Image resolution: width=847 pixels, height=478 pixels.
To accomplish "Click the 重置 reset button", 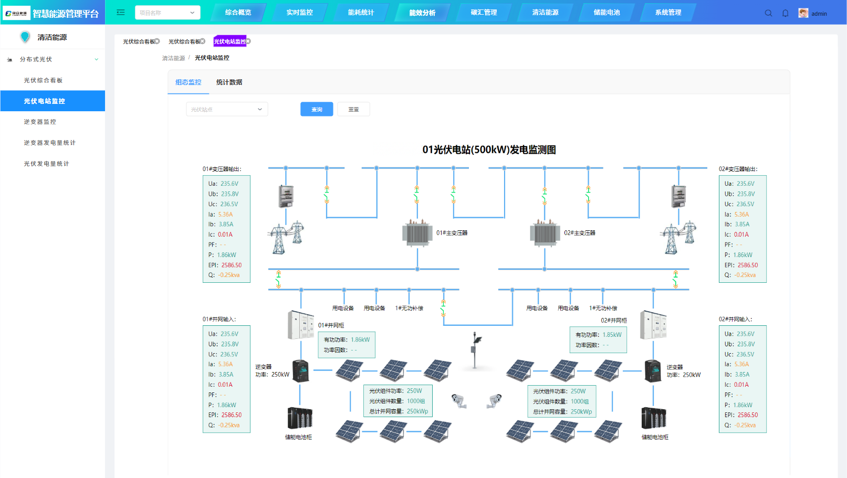I will pyautogui.click(x=353, y=109).
